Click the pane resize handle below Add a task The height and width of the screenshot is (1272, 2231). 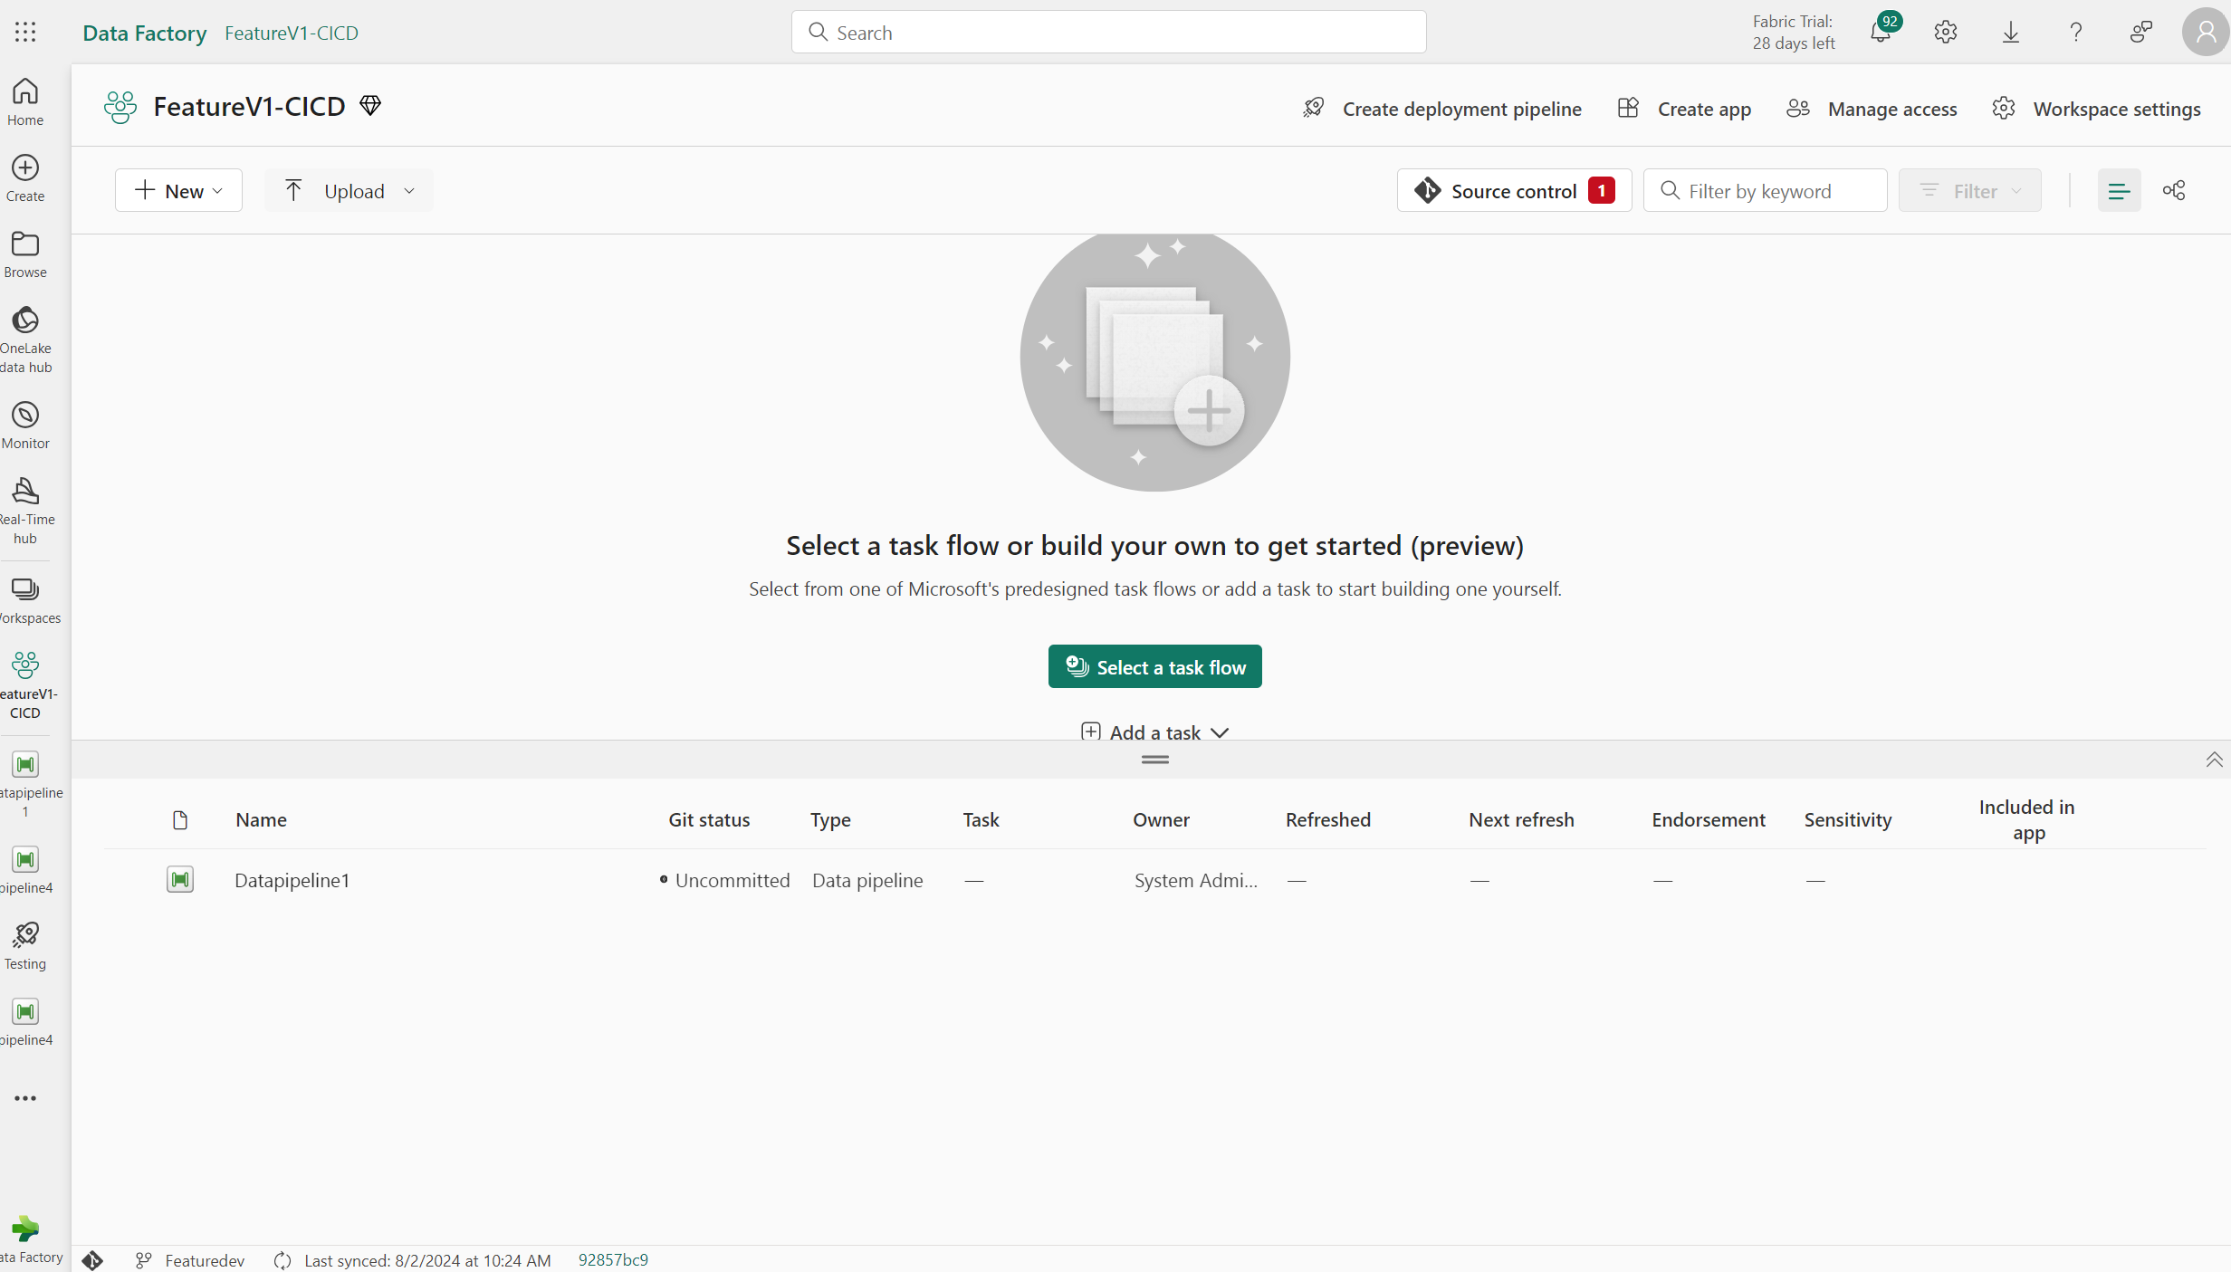point(1155,760)
